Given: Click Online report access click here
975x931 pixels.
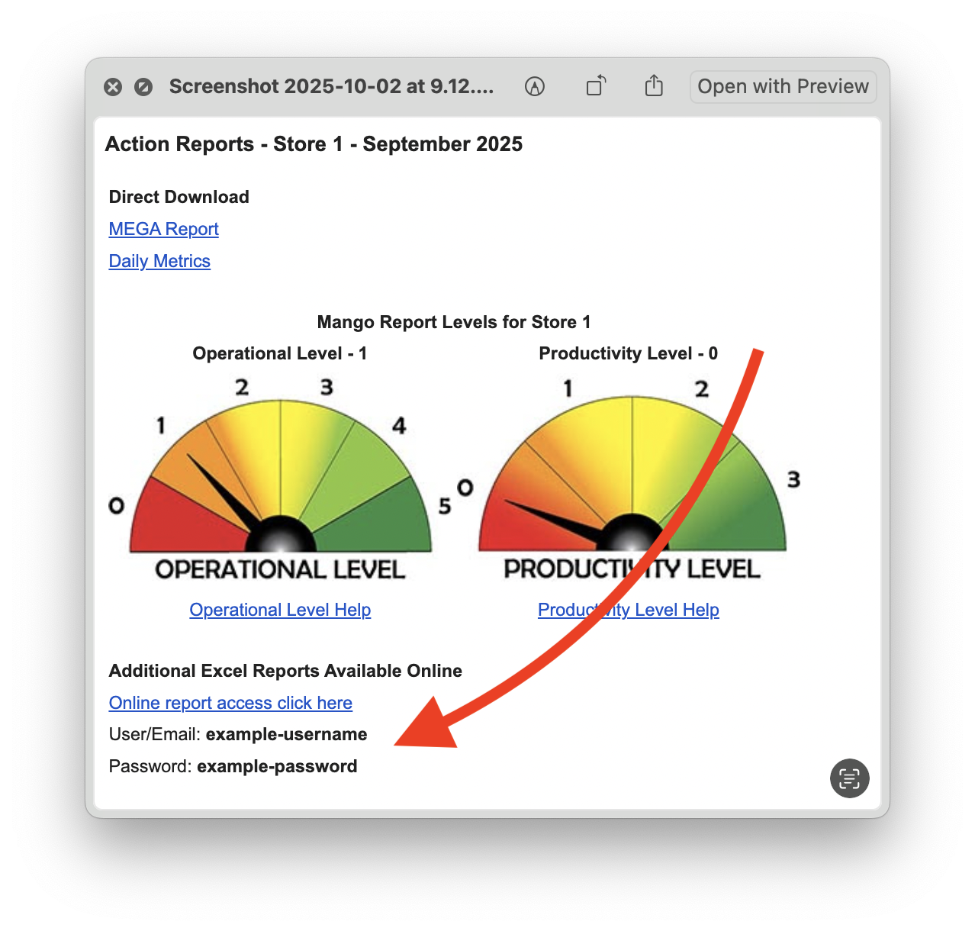Looking at the screenshot, I should pos(230,703).
